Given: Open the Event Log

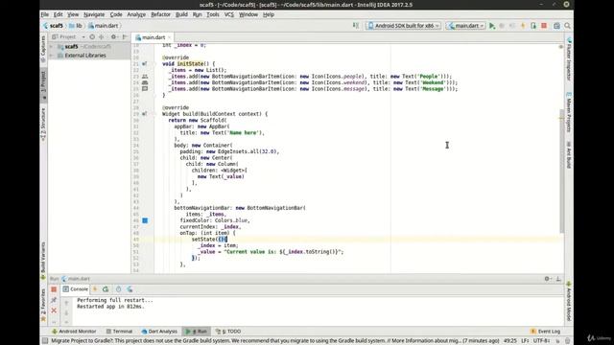Looking at the screenshot, I should (545, 332).
